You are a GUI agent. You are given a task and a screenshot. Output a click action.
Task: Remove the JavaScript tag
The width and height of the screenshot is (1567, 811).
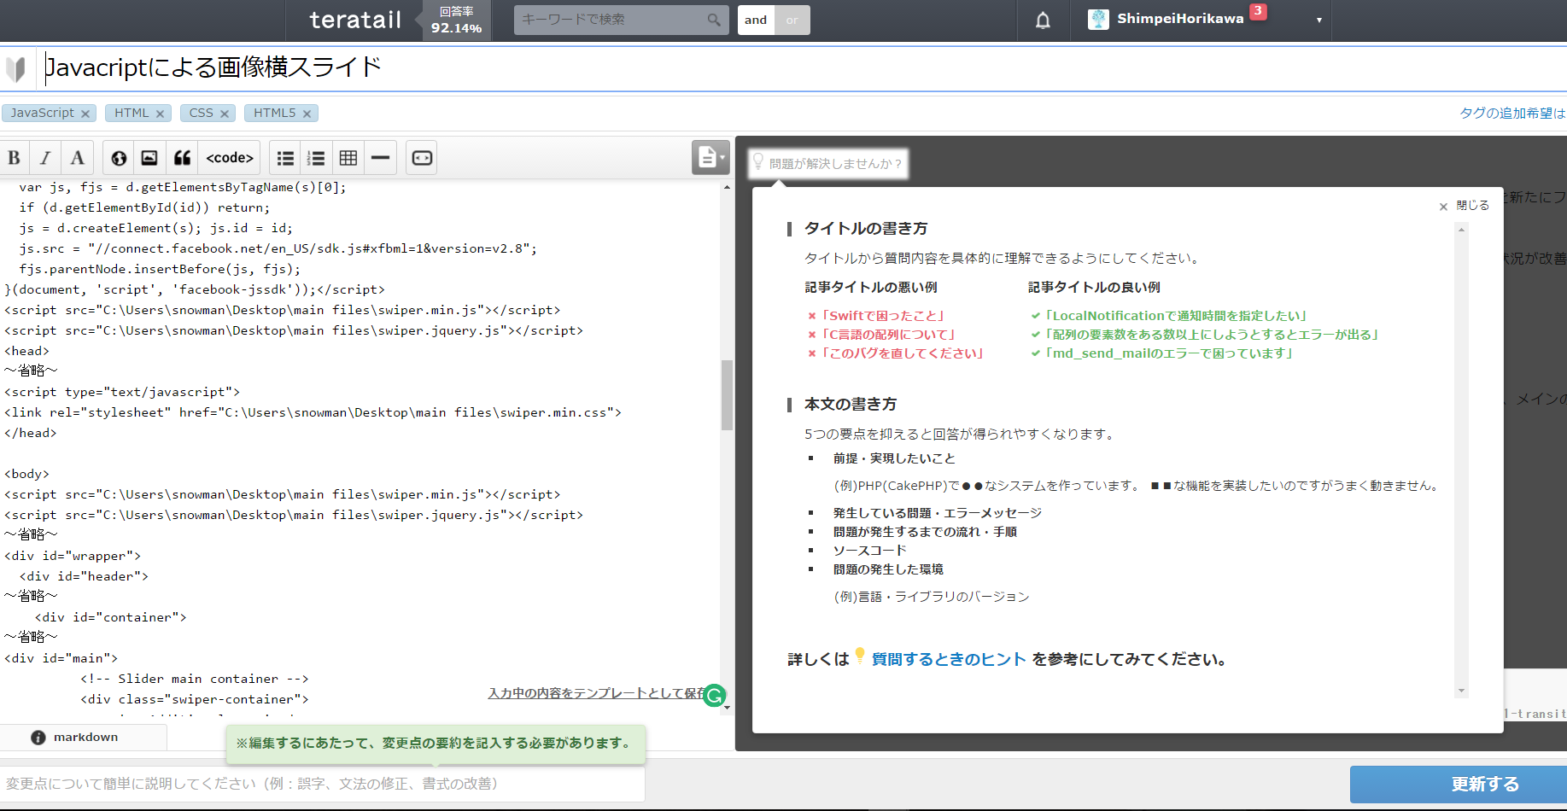[85, 114]
